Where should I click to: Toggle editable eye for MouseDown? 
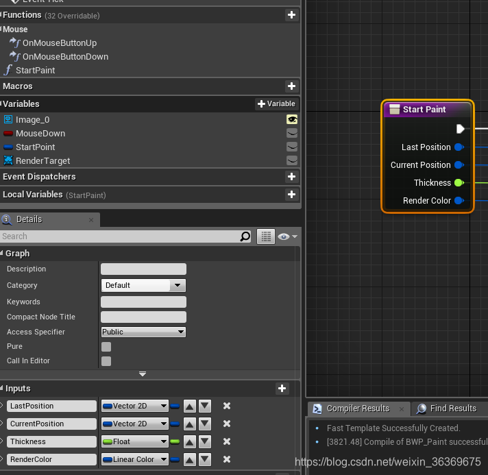point(292,133)
